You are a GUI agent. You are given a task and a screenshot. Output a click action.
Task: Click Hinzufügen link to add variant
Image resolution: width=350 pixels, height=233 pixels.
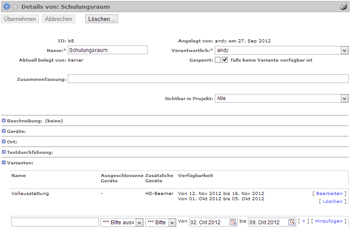(329, 221)
